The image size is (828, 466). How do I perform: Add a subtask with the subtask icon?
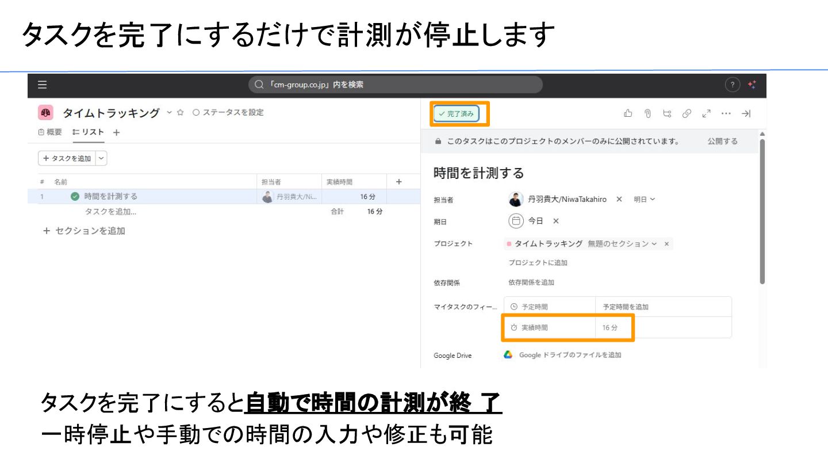tap(667, 113)
